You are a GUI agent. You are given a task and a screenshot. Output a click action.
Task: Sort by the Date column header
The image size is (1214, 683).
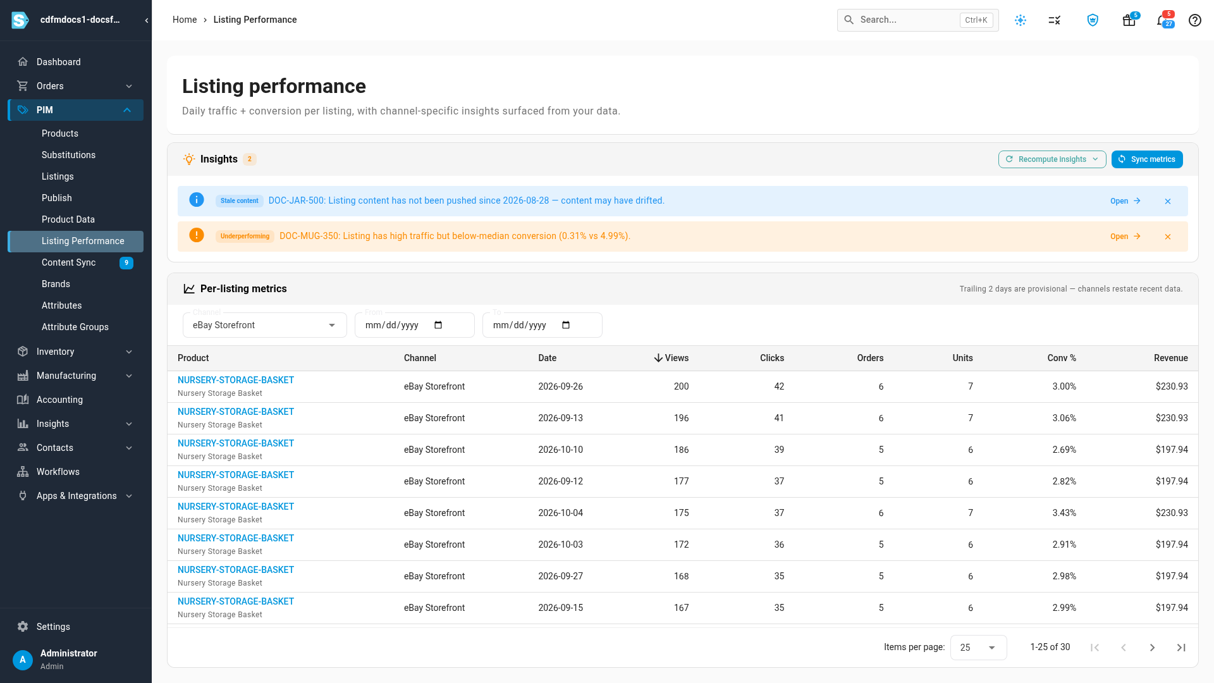[548, 358]
